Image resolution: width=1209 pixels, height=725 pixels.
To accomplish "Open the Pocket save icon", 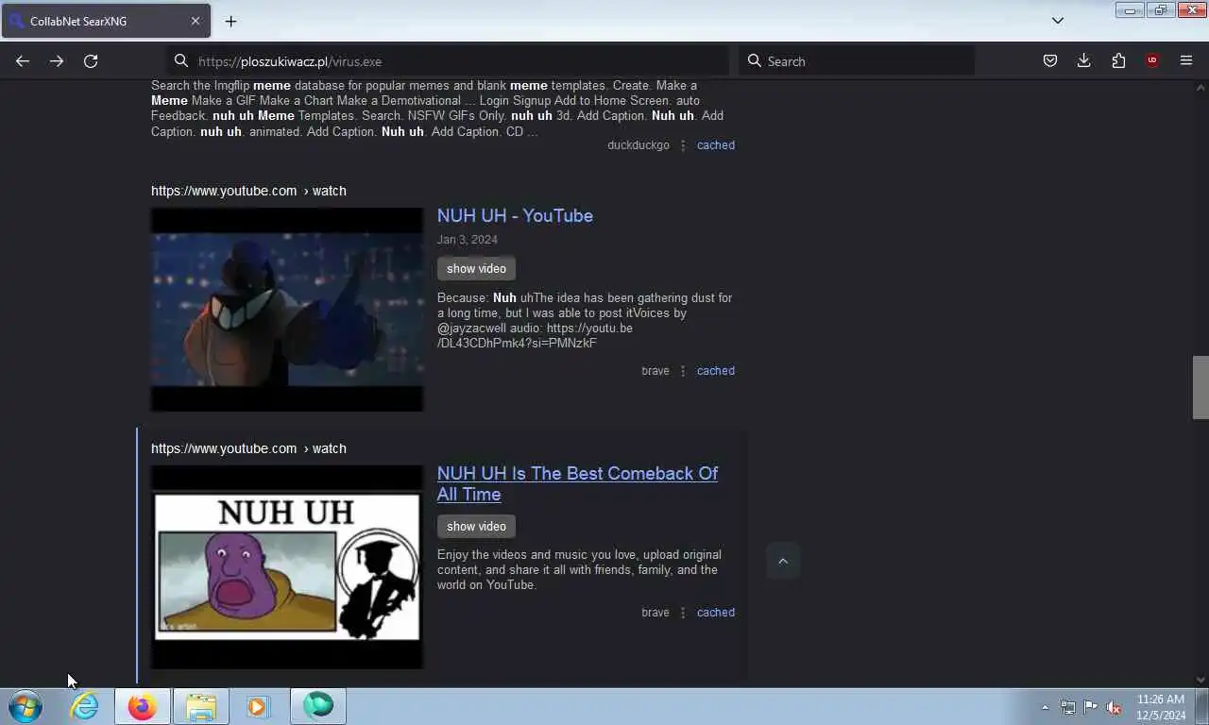I will (1049, 60).
